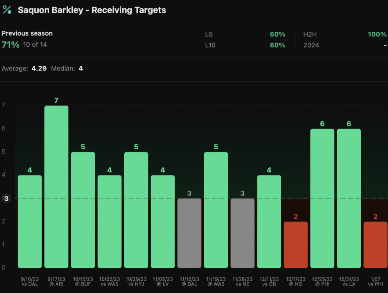
Task: Select the gray 11/26/23 vs NE bar
Action: click(x=242, y=233)
